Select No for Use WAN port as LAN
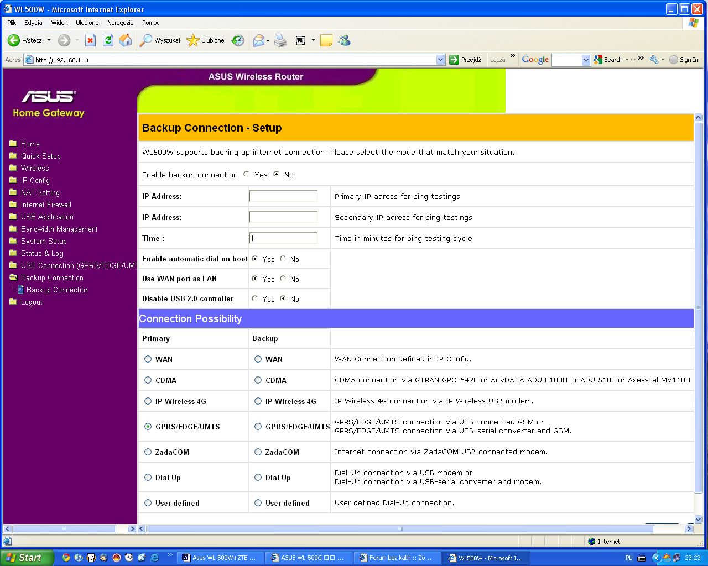The image size is (708, 566). coord(283,279)
